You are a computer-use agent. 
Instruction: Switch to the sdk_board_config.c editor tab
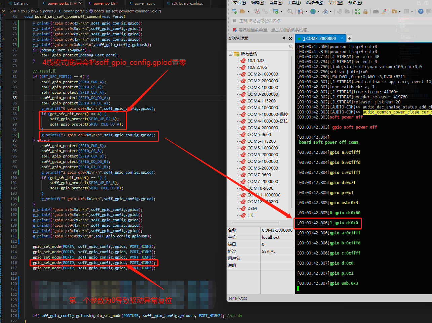pos(187,3)
